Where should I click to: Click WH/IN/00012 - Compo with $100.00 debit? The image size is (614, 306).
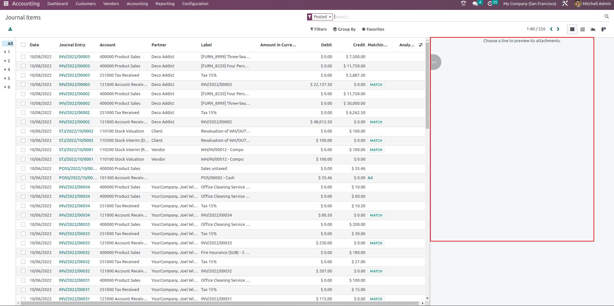(222, 159)
